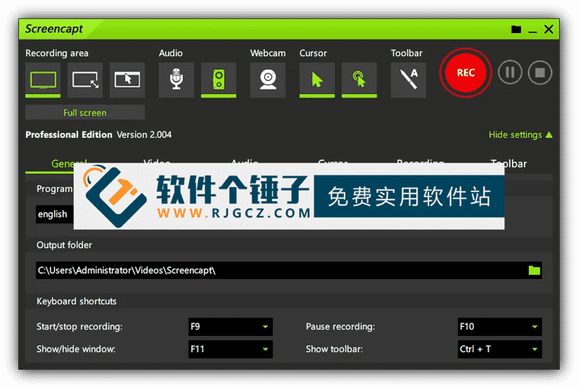Screen dimensions: 578x388
Task: Collapse settings via Hide settings link
Action: [x=520, y=135]
